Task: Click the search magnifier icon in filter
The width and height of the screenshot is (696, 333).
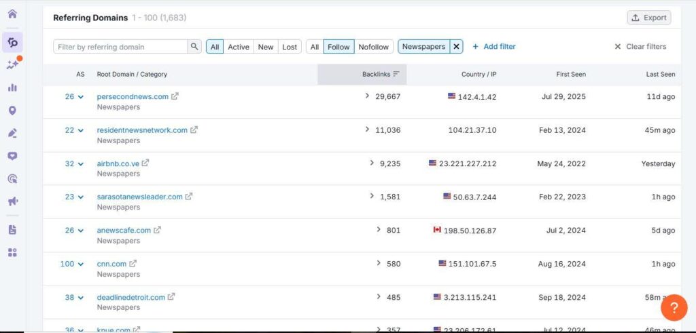Action: tap(195, 47)
